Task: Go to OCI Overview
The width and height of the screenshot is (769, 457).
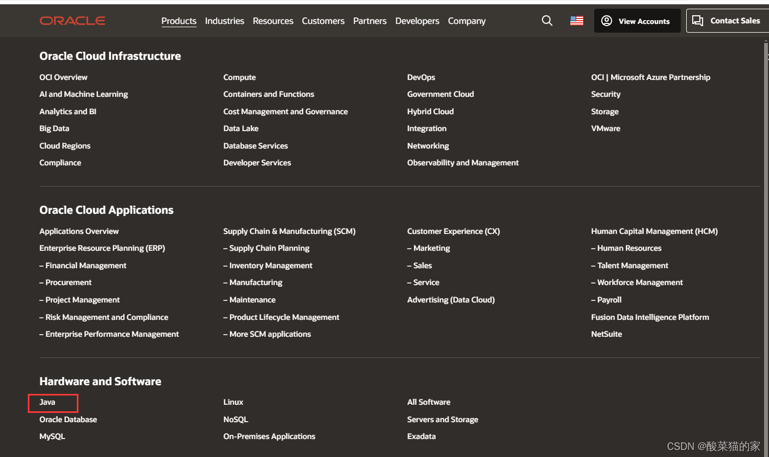Action: click(x=63, y=77)
